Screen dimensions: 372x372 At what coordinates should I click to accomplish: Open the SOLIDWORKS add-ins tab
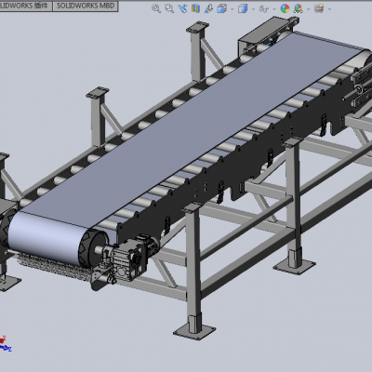coord(25,6)
